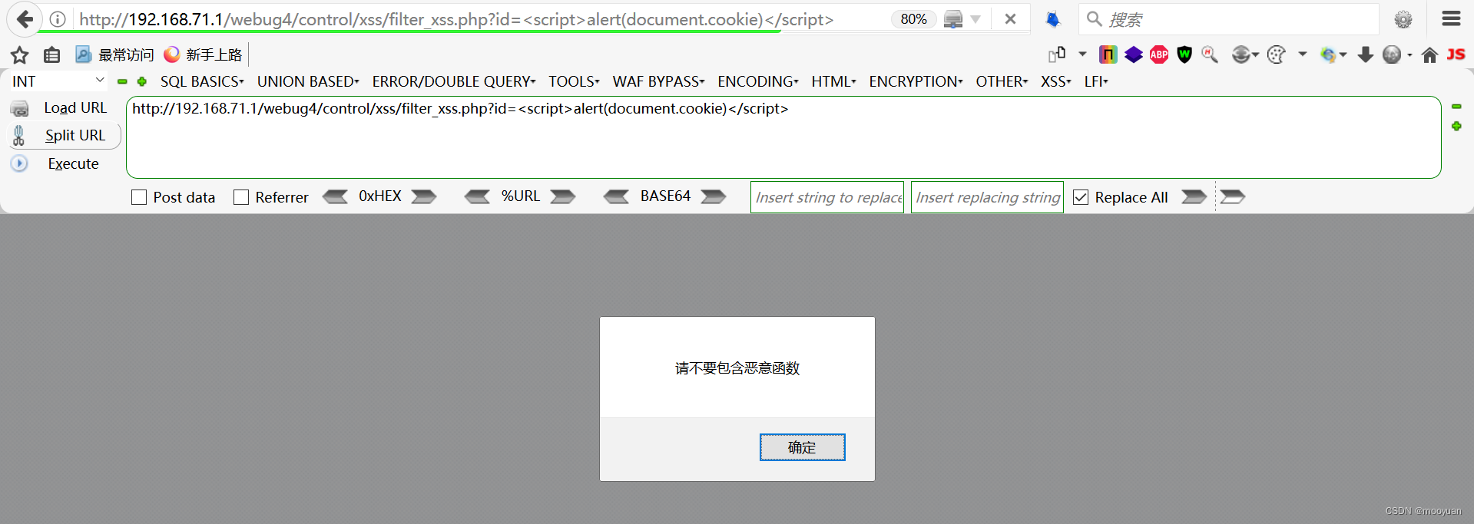Enable the Post data checkbox
Screen dimensions: 1474x524
139,197
